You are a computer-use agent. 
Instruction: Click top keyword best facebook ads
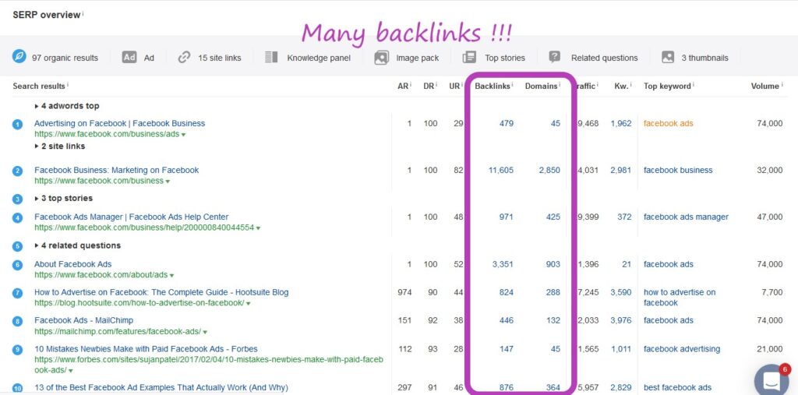coord(677,388)
